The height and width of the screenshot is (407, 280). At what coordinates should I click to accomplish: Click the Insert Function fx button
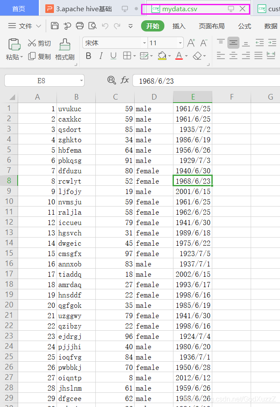pyautogui.click(x=125, y=80)
